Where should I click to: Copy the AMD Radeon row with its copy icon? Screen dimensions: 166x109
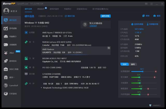pyautogui.click(x=109, y=48)
